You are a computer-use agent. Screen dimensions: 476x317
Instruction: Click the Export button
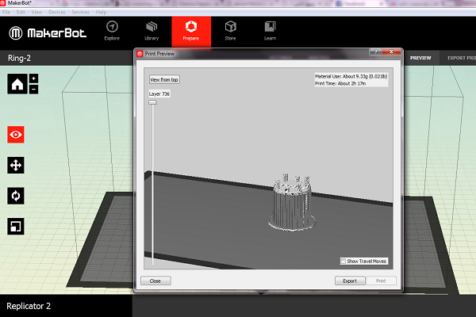tap(350, 281)
